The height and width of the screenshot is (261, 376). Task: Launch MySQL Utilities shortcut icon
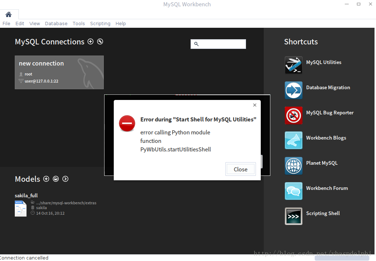tap(294, 65)
